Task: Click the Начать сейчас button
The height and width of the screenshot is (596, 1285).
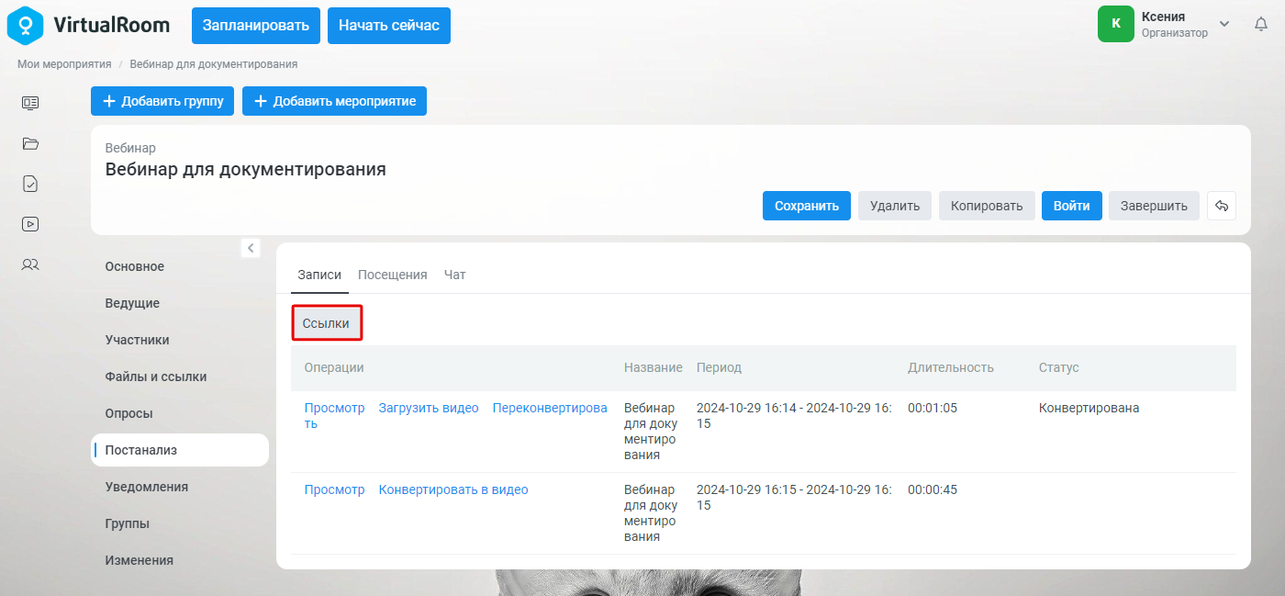Action: (389, 25)
